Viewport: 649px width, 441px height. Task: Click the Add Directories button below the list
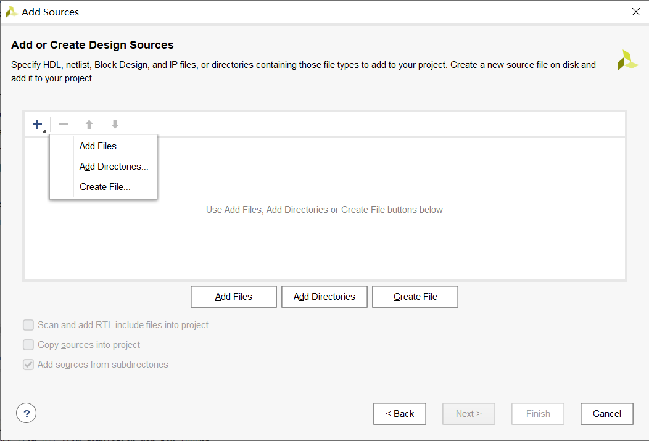click(x=324, y=297)
